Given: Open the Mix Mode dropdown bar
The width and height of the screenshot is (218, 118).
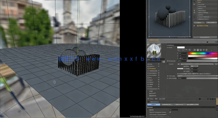Looking at the screenshot, I should pos(197,76).
